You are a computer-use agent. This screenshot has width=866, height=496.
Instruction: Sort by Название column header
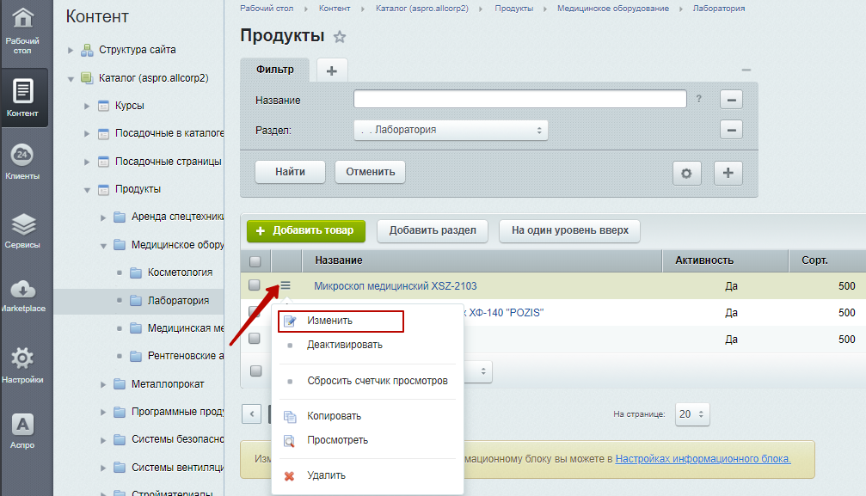click(x=482, y=260)
